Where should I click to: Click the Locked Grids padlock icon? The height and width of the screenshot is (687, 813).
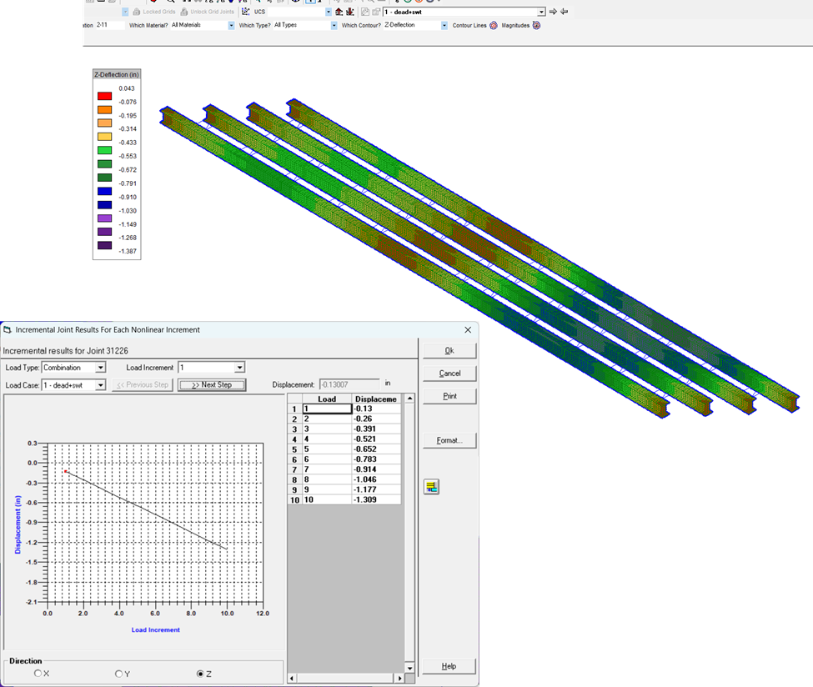point(137,12)
